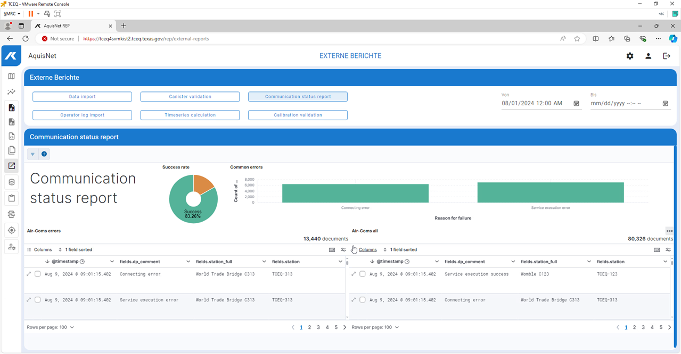Click the blue add filter plus icon
The width and height of the screenshot is (681, 354).
[x=44, y=154]
